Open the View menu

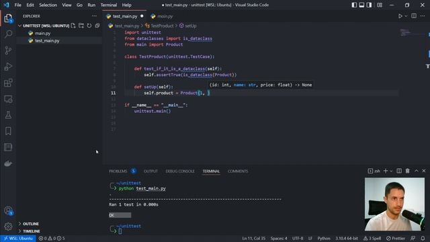(x=67, y=5)
